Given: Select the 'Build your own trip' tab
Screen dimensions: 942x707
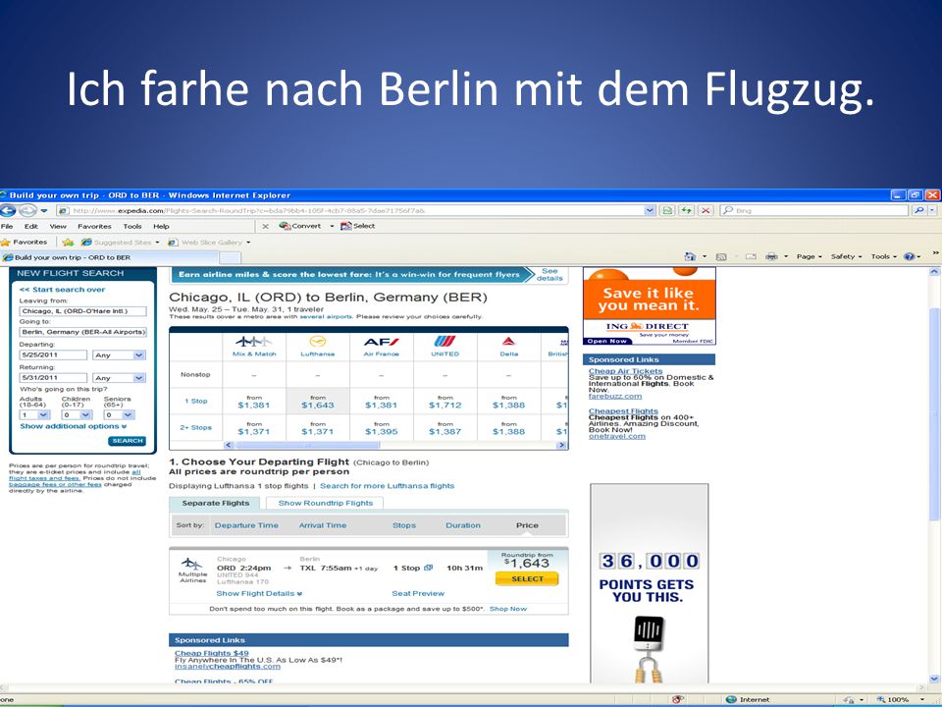Looking at the screenshot, I should pyautogui.click(x=108, y=257).
